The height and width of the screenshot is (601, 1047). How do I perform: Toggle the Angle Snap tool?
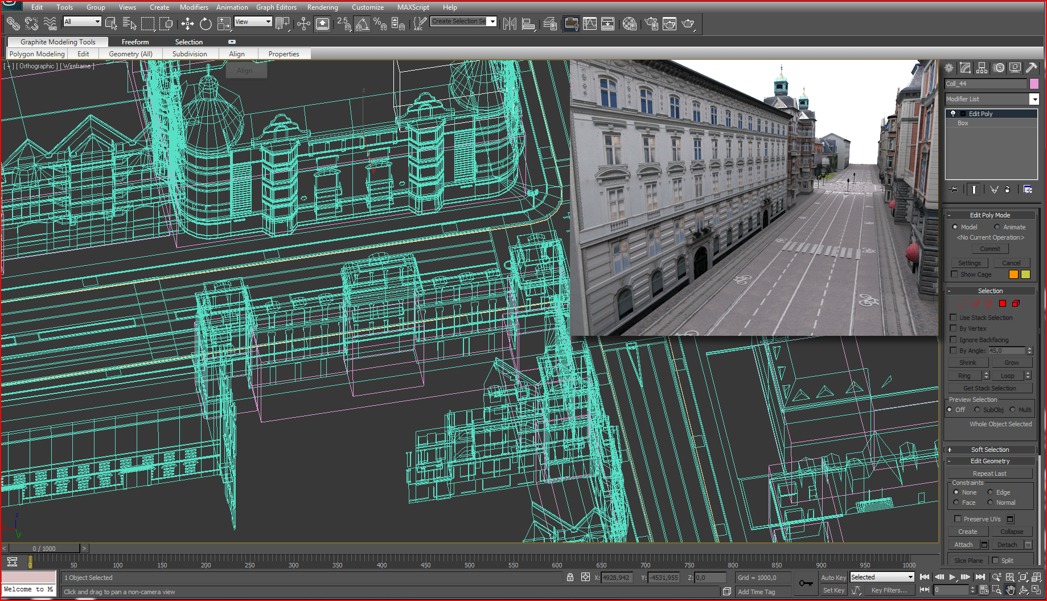[x=362, y=24]
